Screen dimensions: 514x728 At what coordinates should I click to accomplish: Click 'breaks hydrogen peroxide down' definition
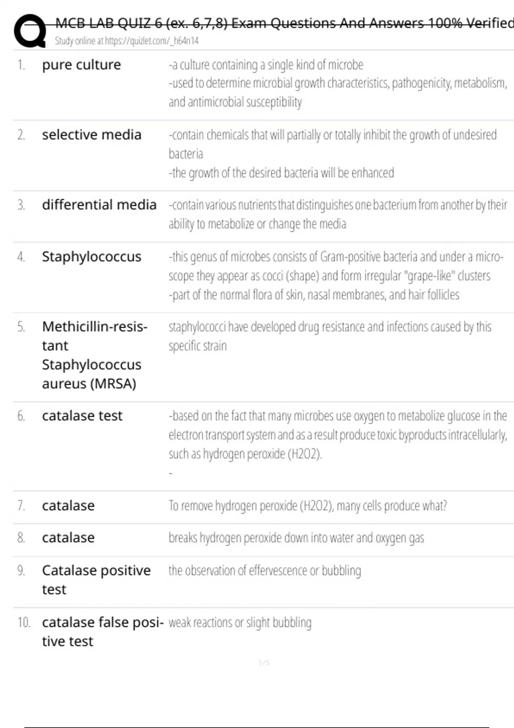[296, 538]
